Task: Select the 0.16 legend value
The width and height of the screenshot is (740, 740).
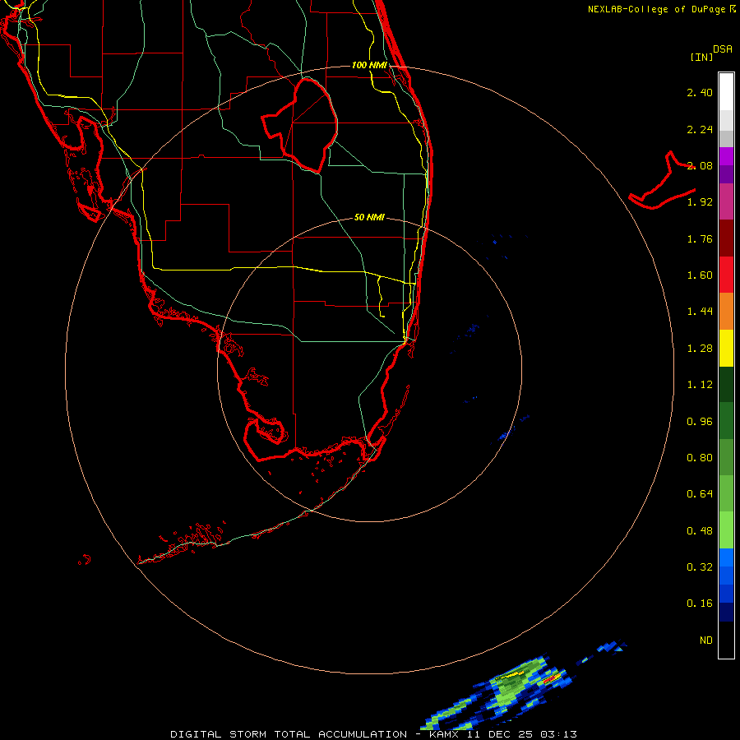Action: (700, 604)
